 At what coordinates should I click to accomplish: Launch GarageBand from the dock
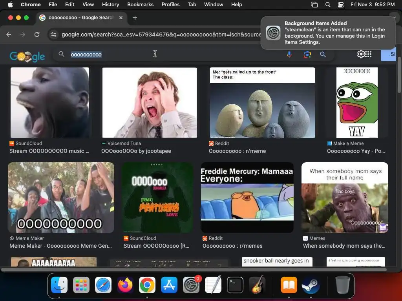pos(257,285)
